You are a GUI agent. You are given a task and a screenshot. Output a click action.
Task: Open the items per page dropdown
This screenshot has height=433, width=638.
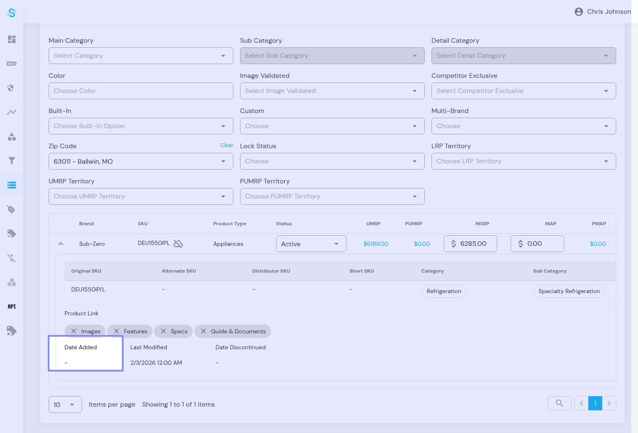[65, 405]
